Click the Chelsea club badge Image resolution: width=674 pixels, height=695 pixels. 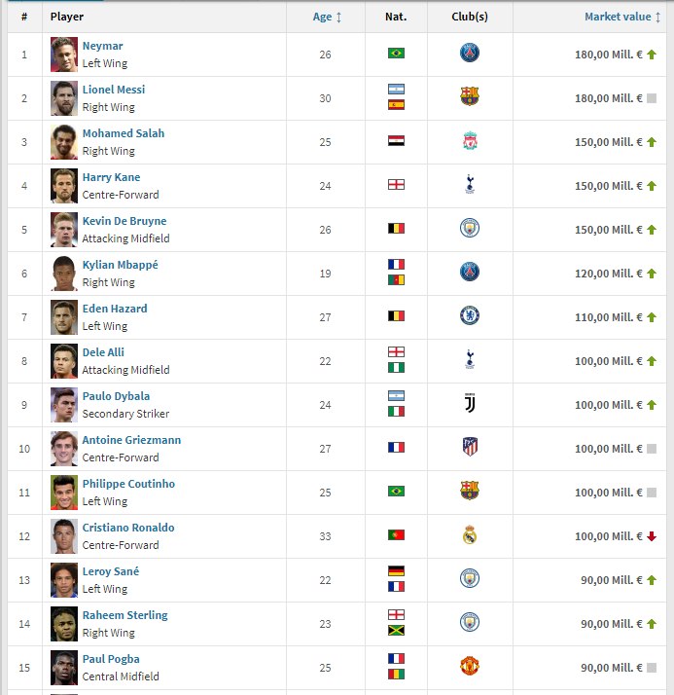pos(470,316)
